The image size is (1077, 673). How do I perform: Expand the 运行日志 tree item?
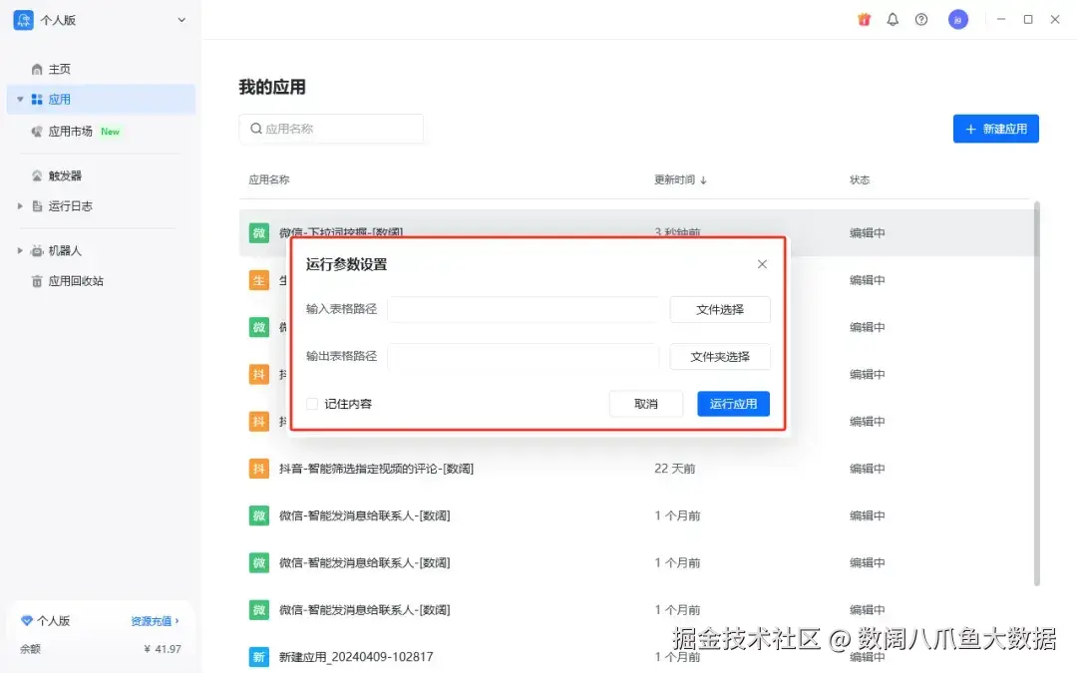20,206
